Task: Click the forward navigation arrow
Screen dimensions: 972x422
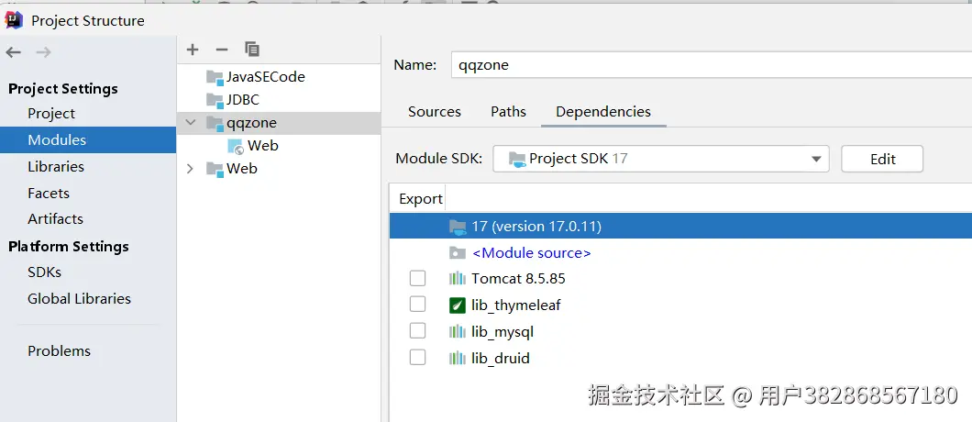Action: point(43,52)
